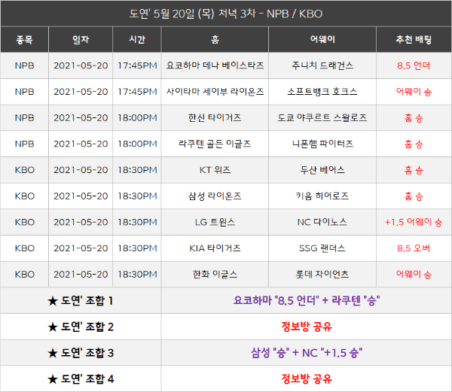Click 홈 승 in the 삼성 라이온즈 row
The image size is (452, 392).
click(x=414, y=196)
